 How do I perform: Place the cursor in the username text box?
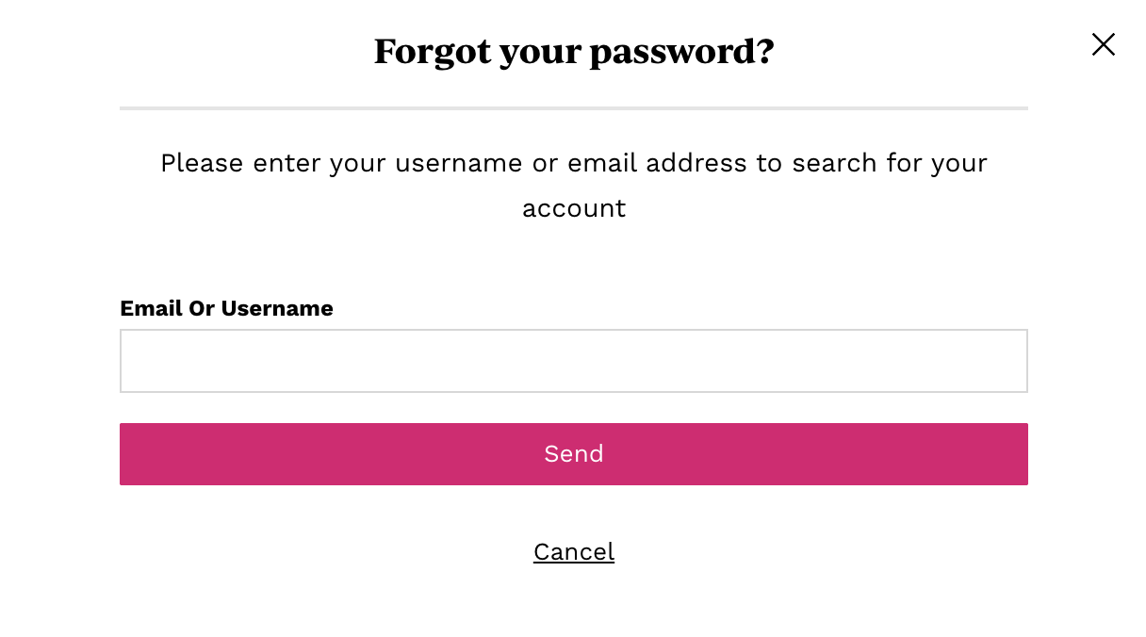pyautogui.click(x=573, y=361)
